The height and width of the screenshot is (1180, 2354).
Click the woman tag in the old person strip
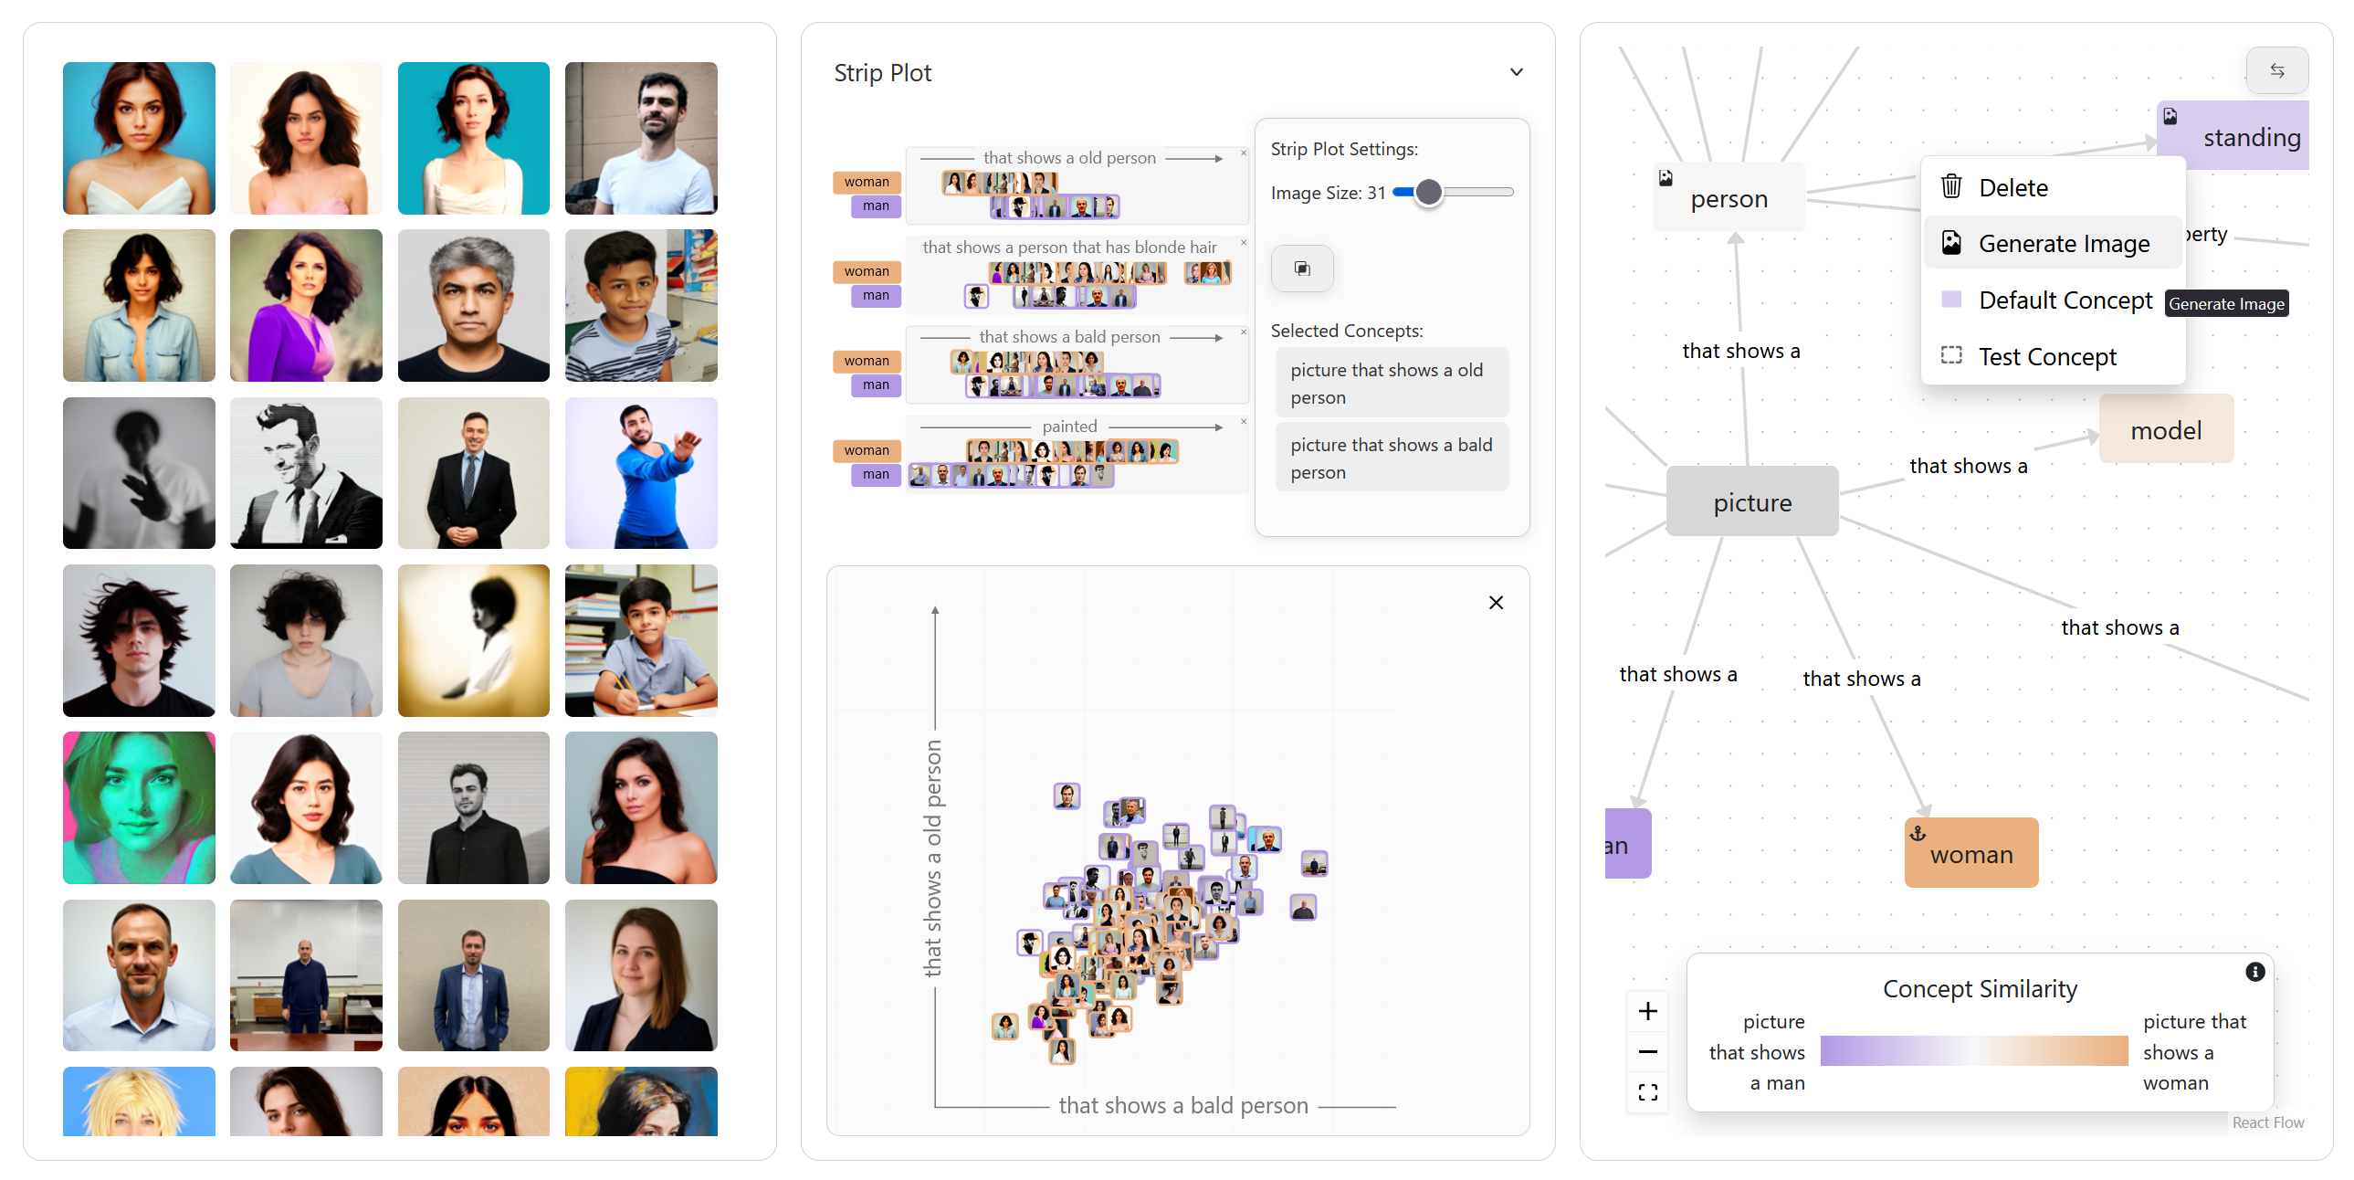[867, 182]
